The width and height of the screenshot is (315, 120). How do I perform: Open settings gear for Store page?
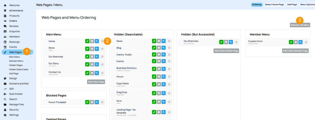[x=92, y=49]
